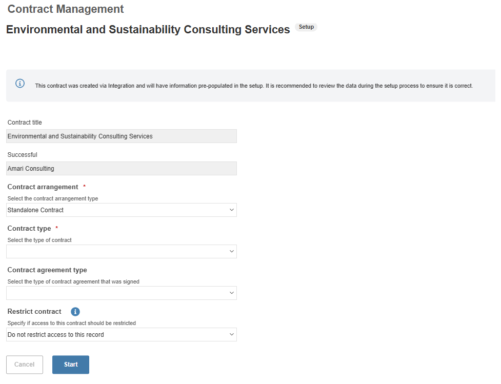Image resolution: width=501 pixels, height=384 pixels.
Task: Click the Contract title read-only field
Action: tap(122, 136)
